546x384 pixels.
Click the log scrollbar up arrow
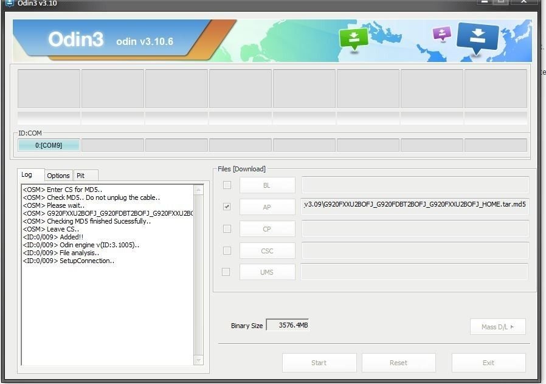tap(198, 190)
